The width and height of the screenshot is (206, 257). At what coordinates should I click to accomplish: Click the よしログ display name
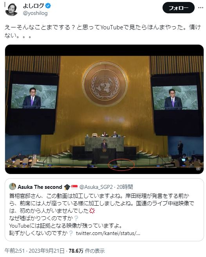34,6
